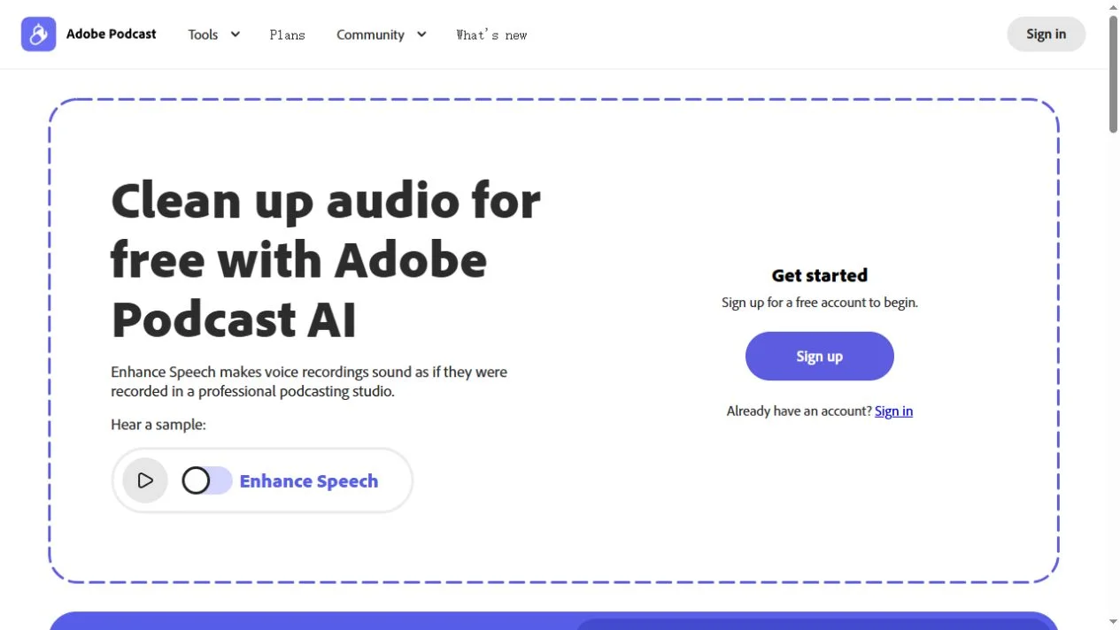Toggle the Enhance Speech switch on
Screen dimensions: 1120x630
click(x=207, y=480)
